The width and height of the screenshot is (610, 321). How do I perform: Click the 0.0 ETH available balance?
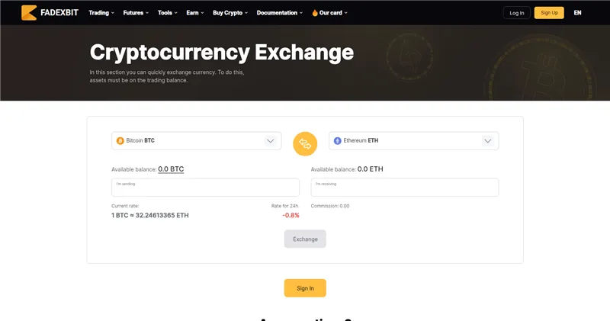coord(370,169)
